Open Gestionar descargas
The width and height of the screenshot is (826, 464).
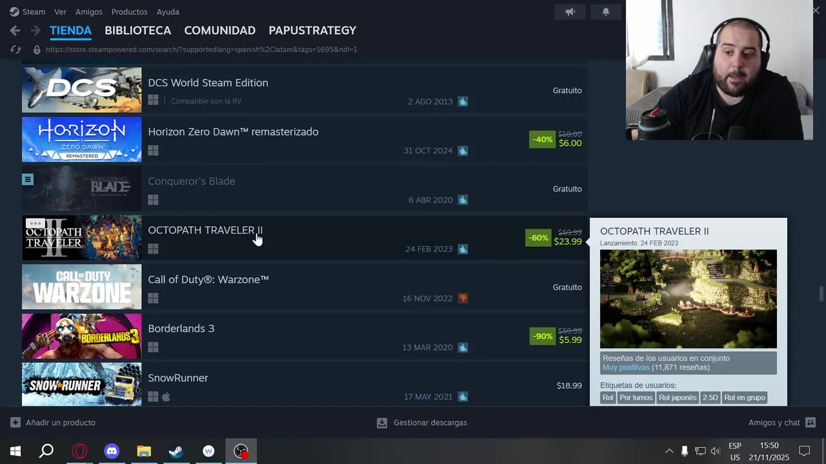pyautogui.click(x=422, y=423)
